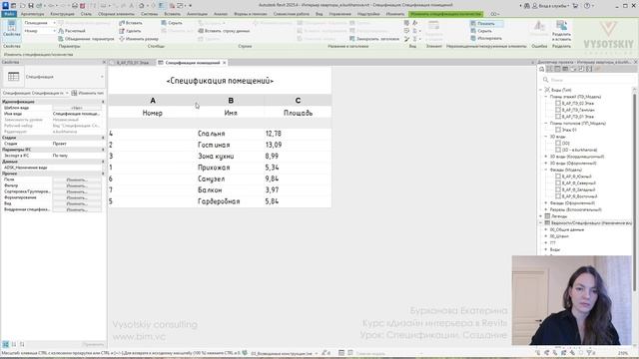Click Удалить column button in ribbon
This screenshot has width=639, height=359.
tap(130, 31)
